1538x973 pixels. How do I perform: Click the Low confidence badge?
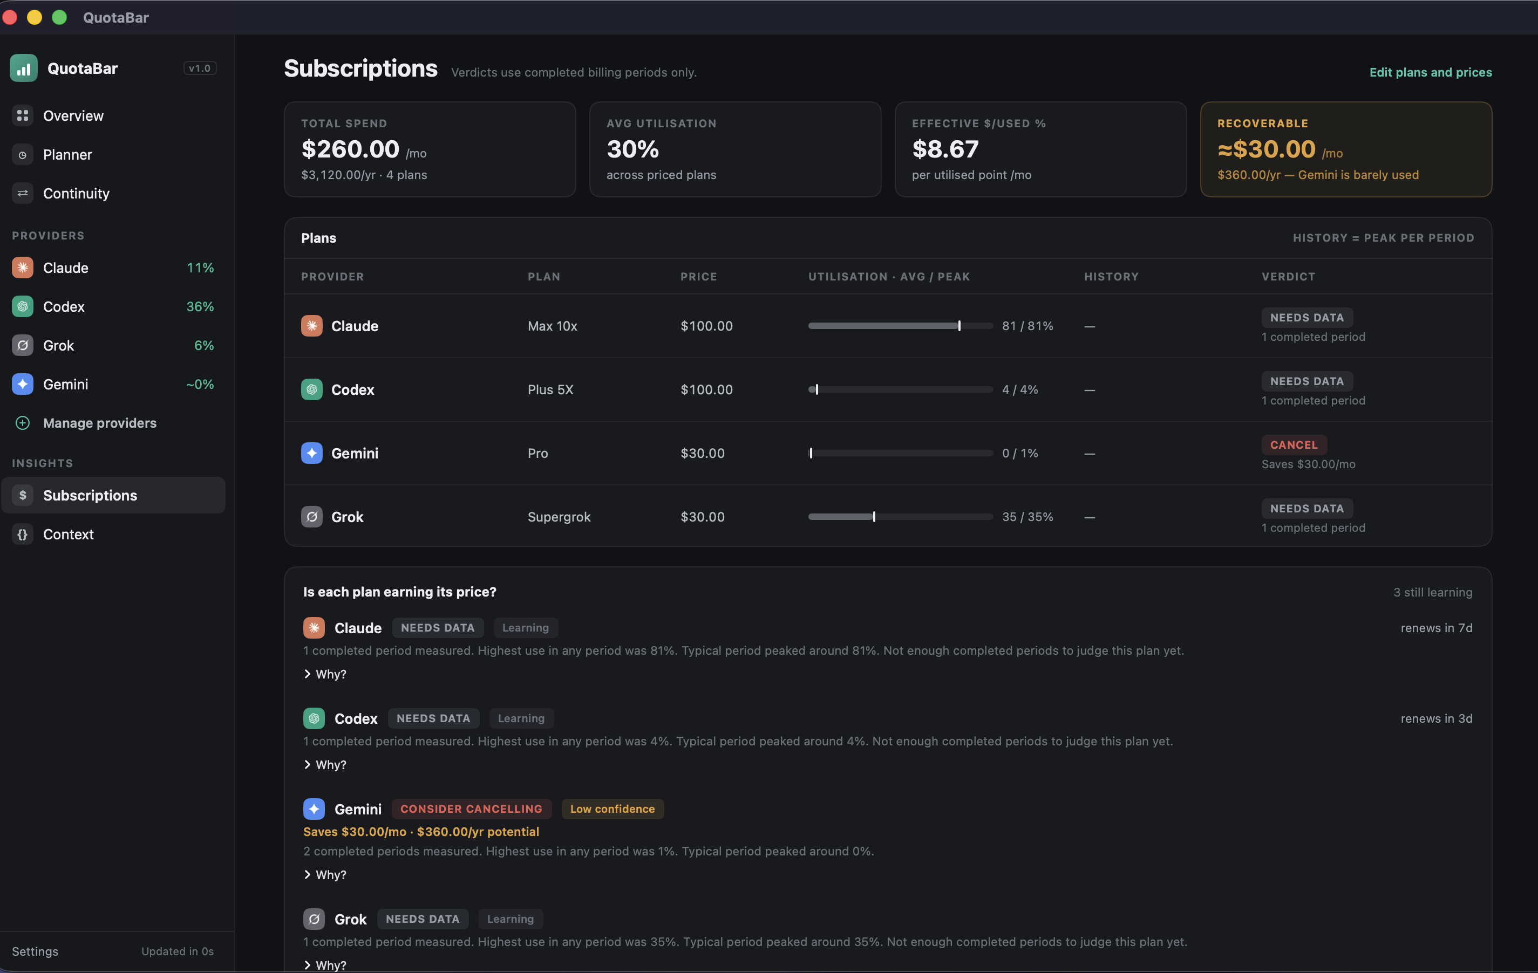pyautogui.click(x=612, y=809)
